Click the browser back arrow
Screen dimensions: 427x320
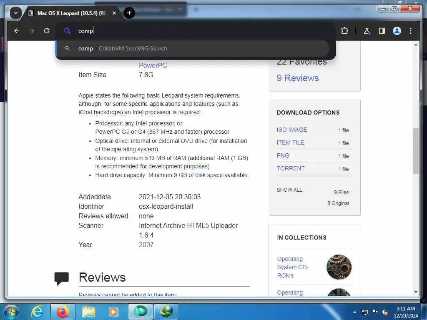coord(17,31)
